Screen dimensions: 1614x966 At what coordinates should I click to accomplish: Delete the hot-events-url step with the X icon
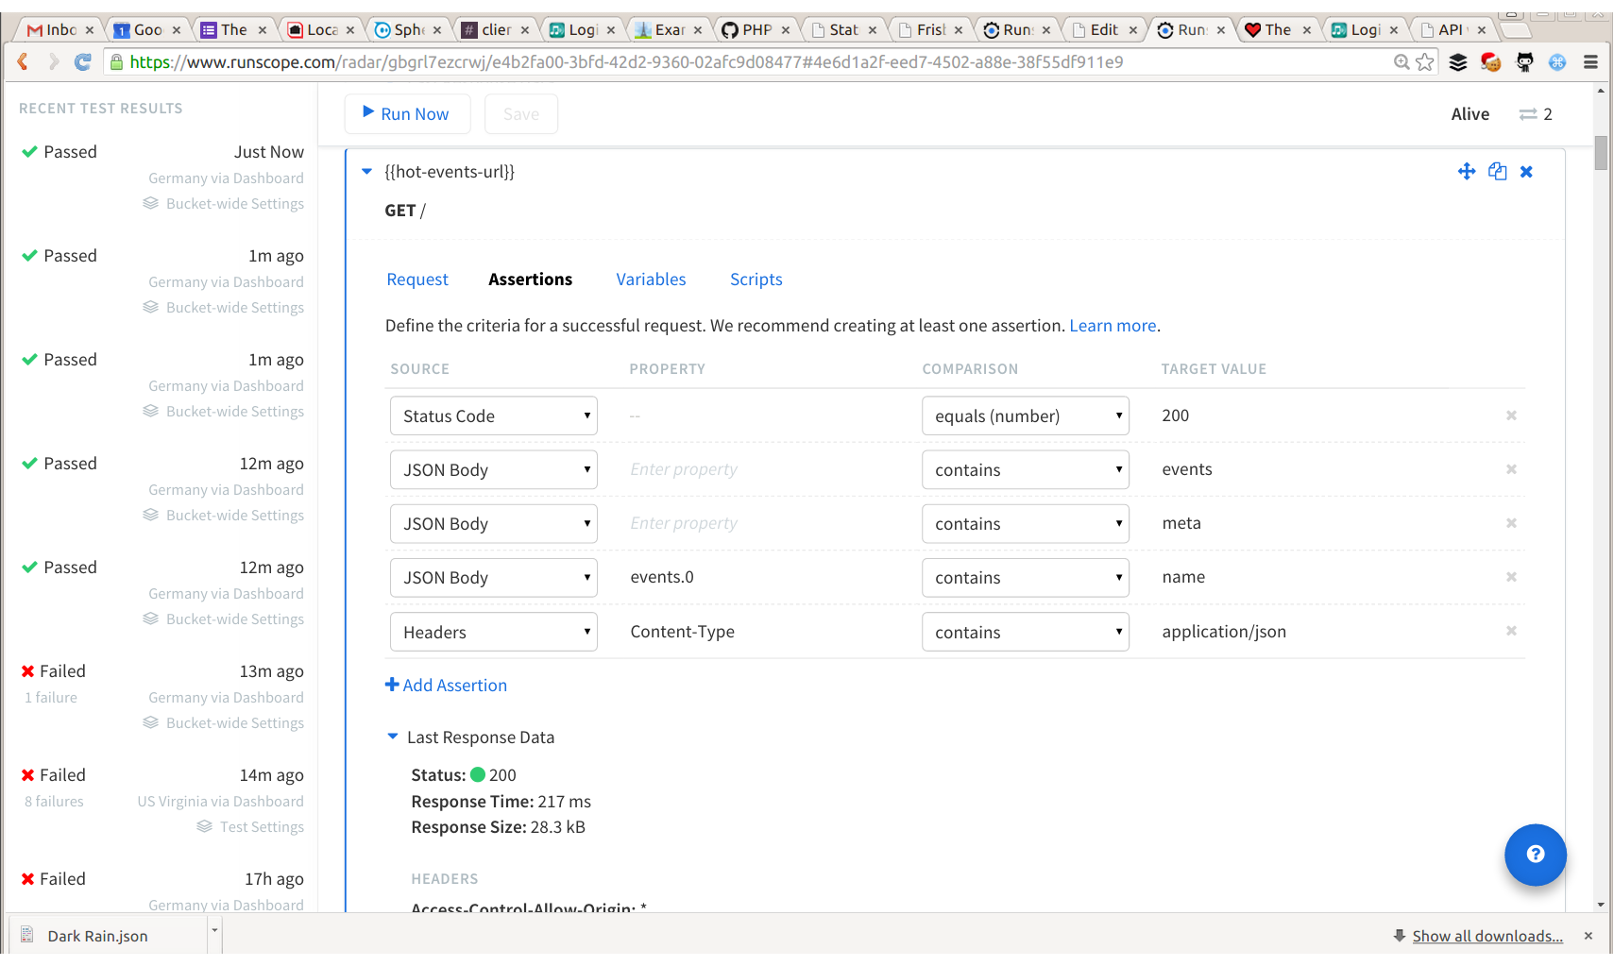pyautogui.click(x=1526, y=172)
